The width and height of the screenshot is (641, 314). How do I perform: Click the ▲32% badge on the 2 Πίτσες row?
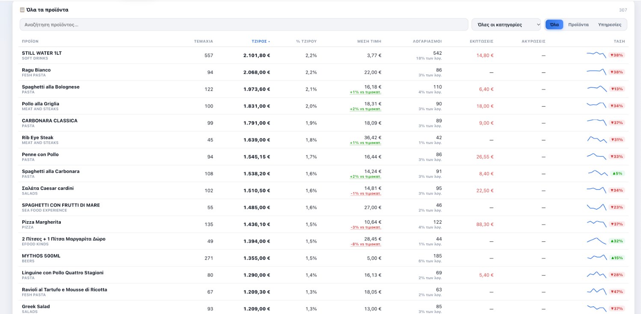[x=617, y=241]
